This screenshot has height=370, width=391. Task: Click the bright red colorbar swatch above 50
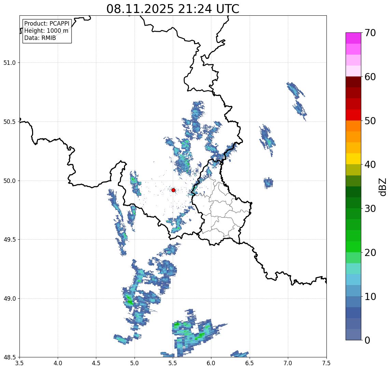(x=353, y=115)
